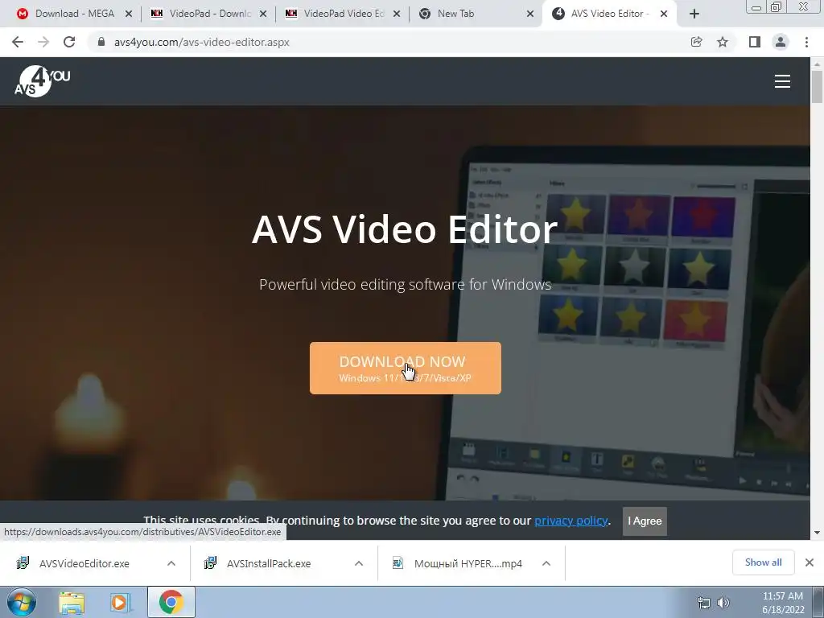
Task: Launch Windows Media Player from taskbar
Action: (x=121, y=603)
